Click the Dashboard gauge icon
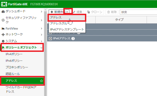The width and height of the screenshot is (157, 96). tap(3, 12)
